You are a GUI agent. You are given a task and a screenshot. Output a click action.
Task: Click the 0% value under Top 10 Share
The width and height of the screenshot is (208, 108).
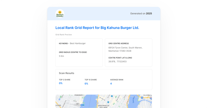point(86,84)
